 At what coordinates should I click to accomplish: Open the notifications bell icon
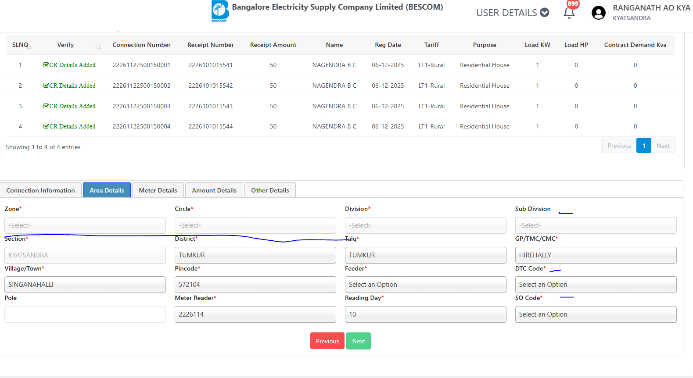(x=569, y=13)
